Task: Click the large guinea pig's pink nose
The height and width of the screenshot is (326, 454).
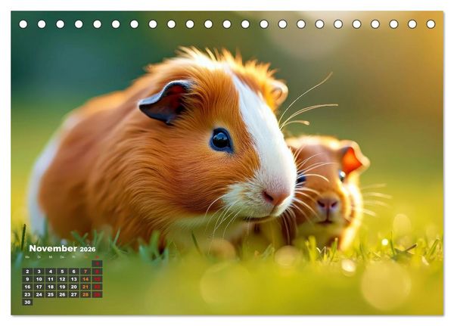Action: coord(275,196)
